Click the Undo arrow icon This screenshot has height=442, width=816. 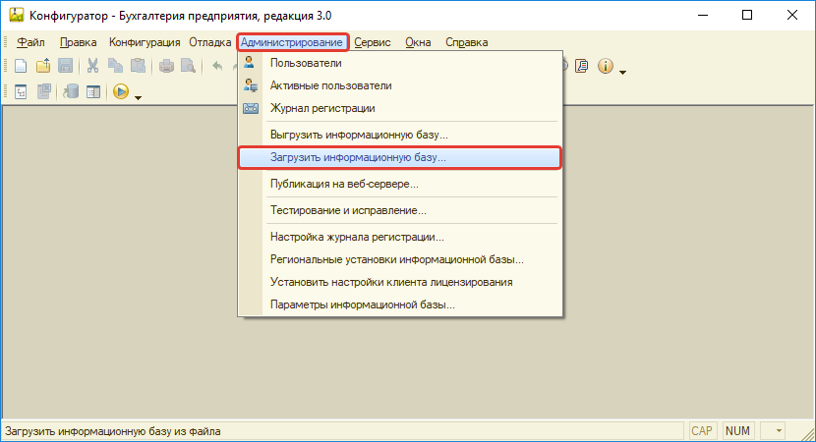217,66
